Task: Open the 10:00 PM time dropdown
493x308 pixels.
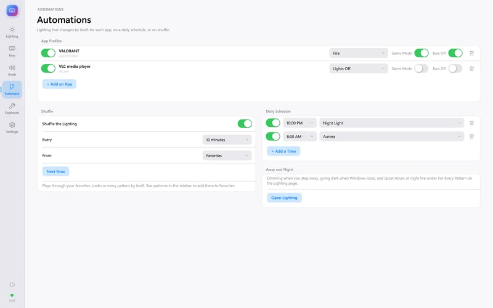Action: [x=299, y=123]
